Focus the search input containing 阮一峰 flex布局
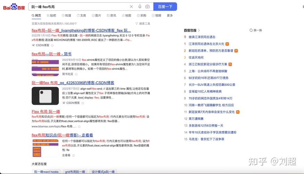The width and height of the screenshot is (304, 174). pos(80,7)
